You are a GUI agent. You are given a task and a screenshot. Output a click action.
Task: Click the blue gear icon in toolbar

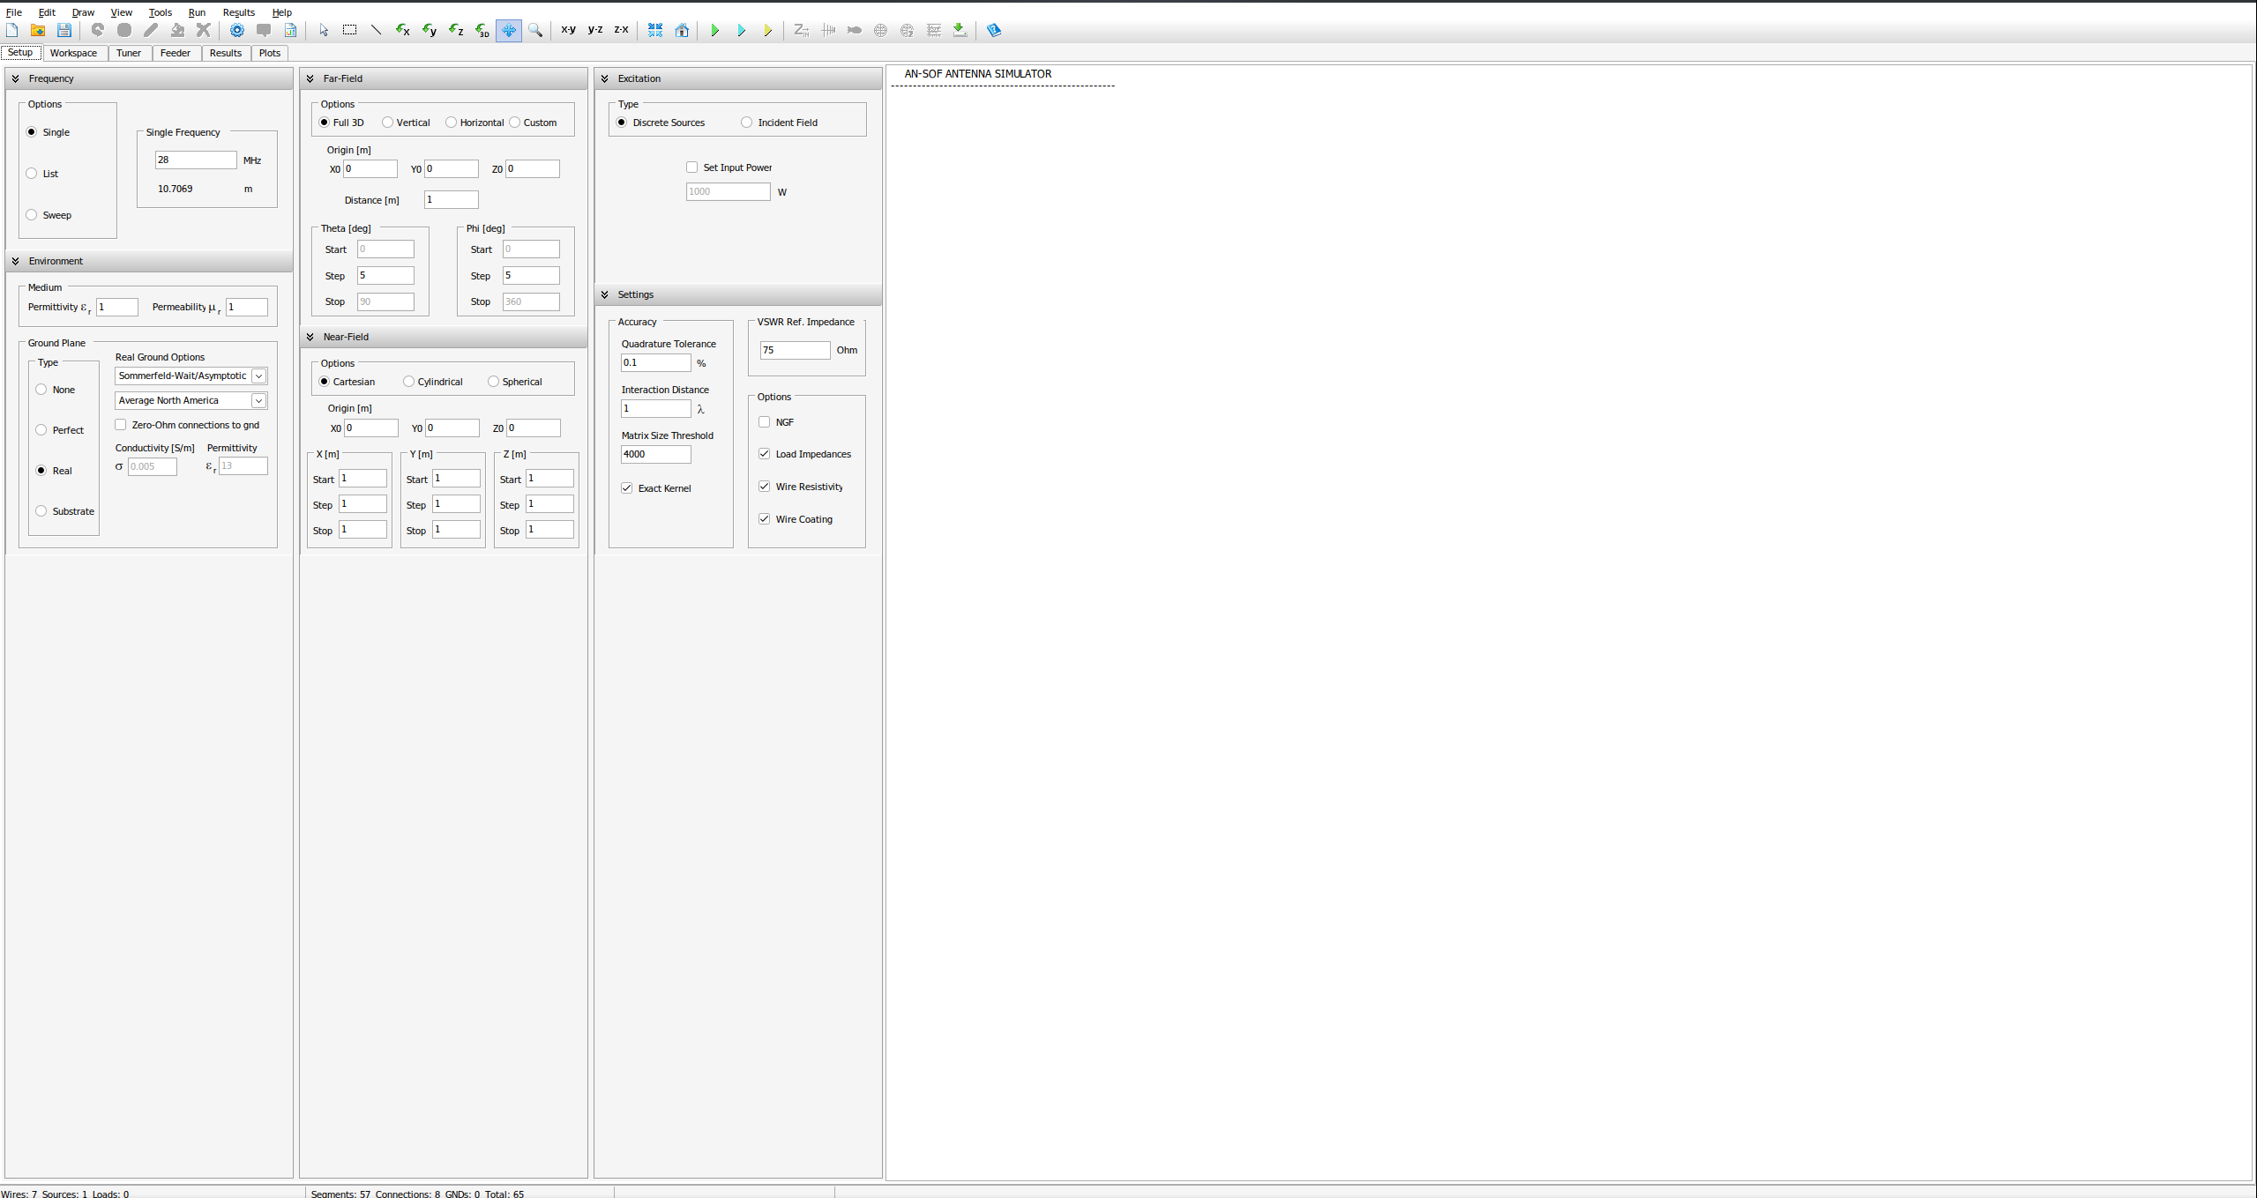[237, 30]
